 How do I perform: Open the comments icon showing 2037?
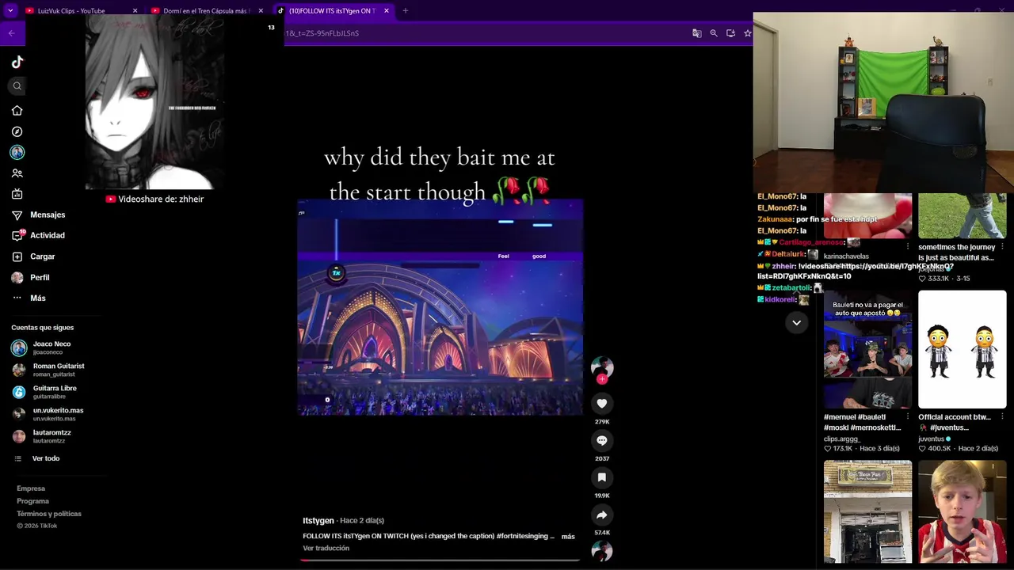(x=602, y=441)
